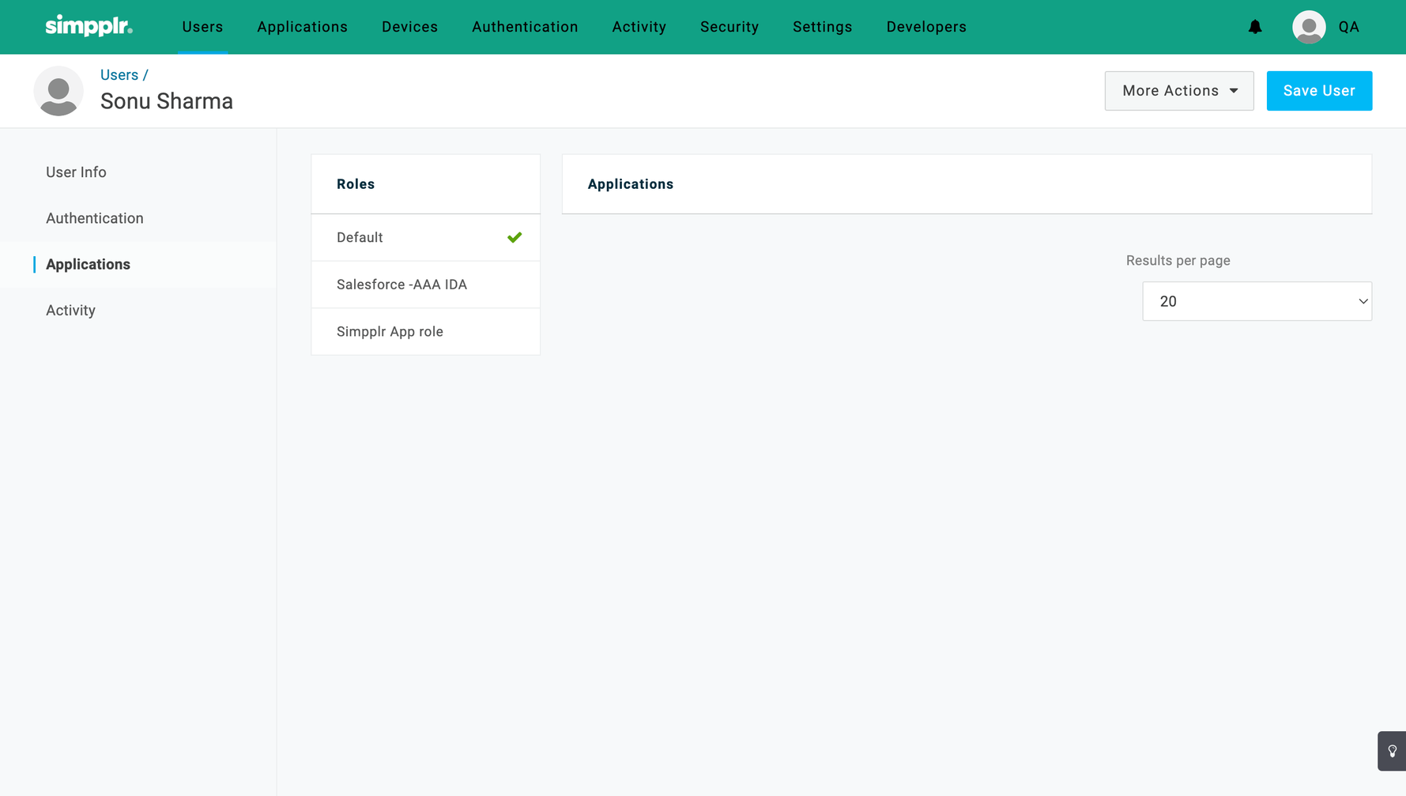
Task: Expand the More Actions dropdown
Action: 1178,91
